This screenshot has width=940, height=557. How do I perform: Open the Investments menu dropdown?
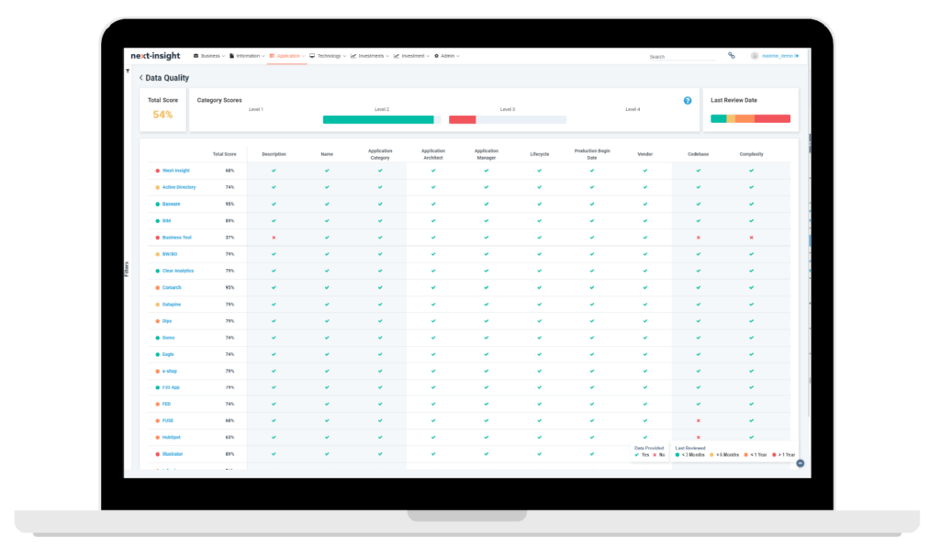click(x=370, y=56)
